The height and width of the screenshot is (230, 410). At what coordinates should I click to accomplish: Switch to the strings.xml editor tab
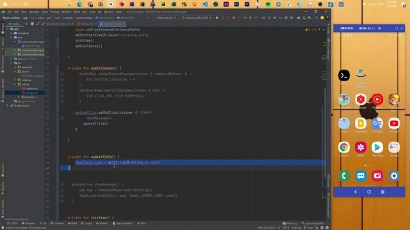click(87, 24)
